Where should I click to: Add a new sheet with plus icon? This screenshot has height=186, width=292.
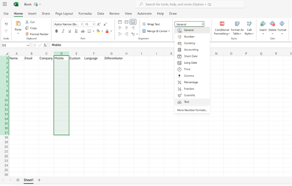pos(39,180)
